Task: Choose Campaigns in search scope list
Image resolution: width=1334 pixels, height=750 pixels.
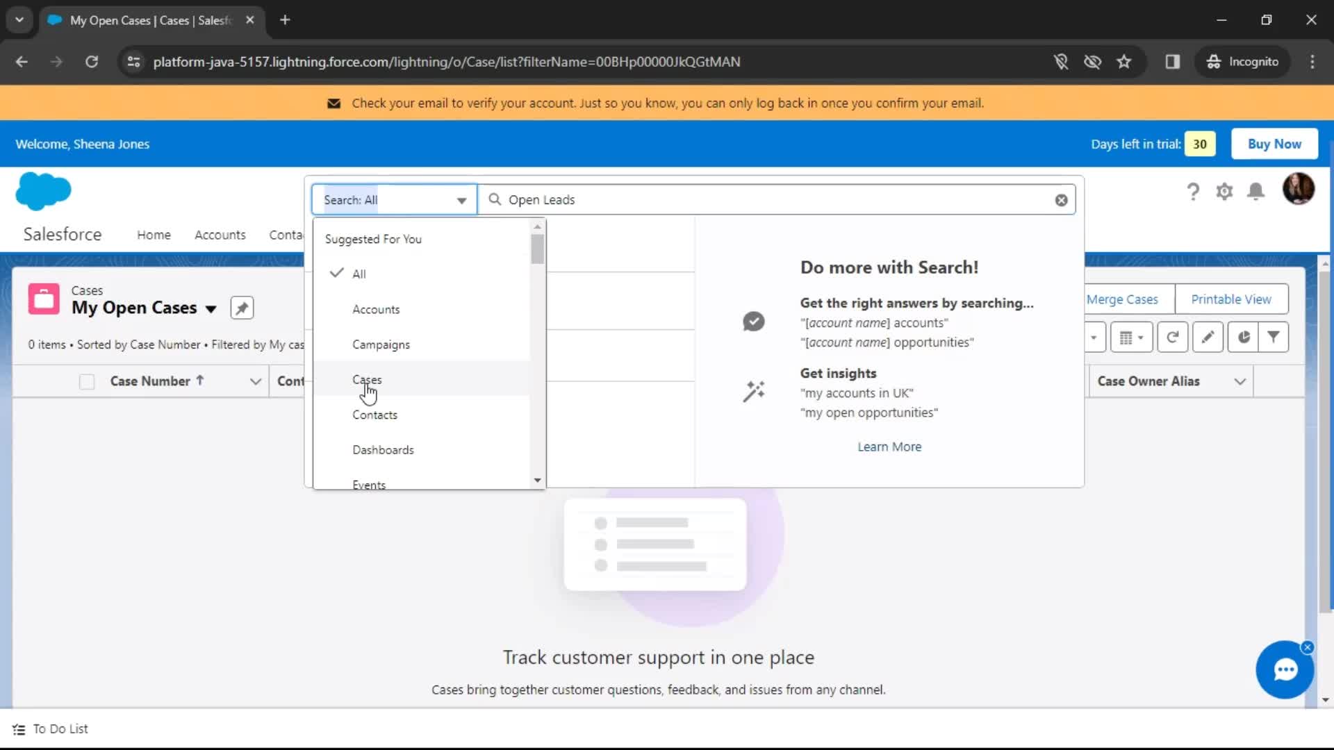Action: tap(422, 344)
